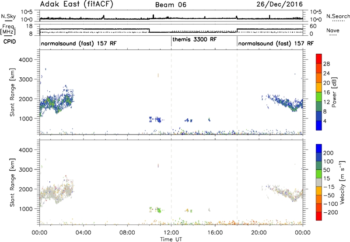Click the green scatter cluster near 11:00 in velocity panel

click(x=159, y=210)
